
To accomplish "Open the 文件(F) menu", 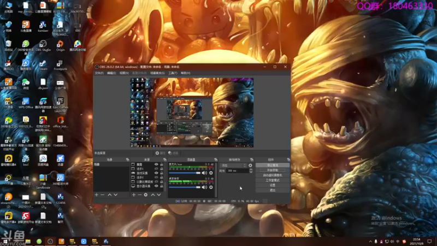I will pyautogui.click(x=99, y=73).
